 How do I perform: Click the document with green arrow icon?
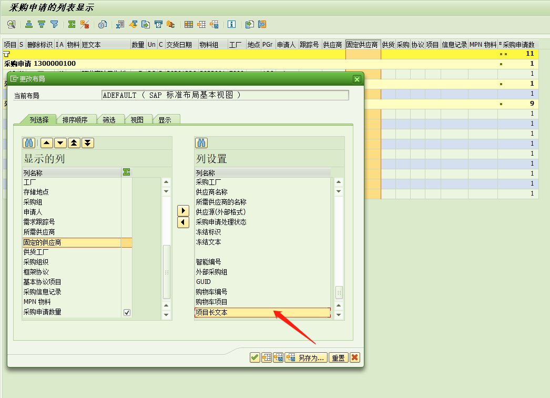[249, 24]
